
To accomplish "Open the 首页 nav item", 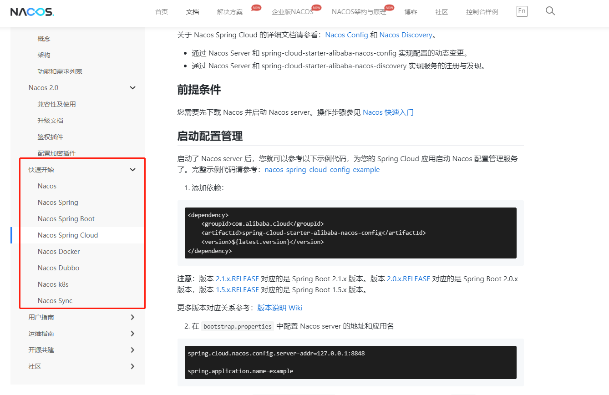I will click(x=162, y=12).
